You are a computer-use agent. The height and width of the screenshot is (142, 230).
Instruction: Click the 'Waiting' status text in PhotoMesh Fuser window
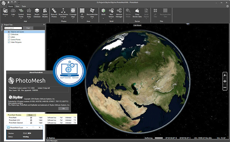26,137
